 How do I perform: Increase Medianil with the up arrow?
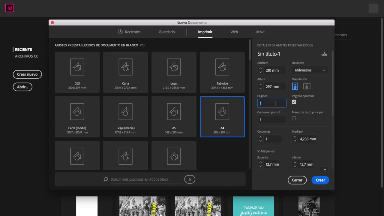(x=295, y=137)
